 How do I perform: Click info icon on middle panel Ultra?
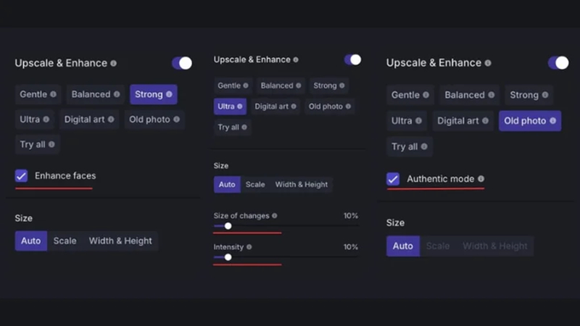point(240,106)
